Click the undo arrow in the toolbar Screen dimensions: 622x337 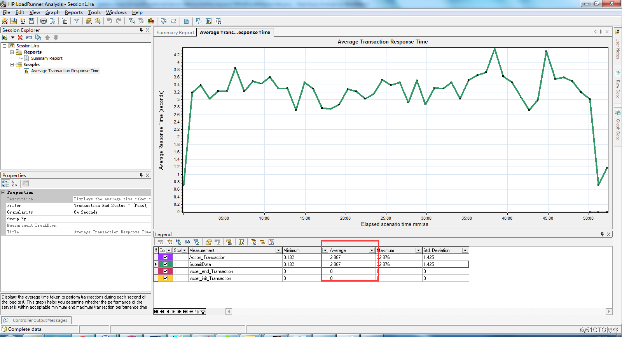110,21
